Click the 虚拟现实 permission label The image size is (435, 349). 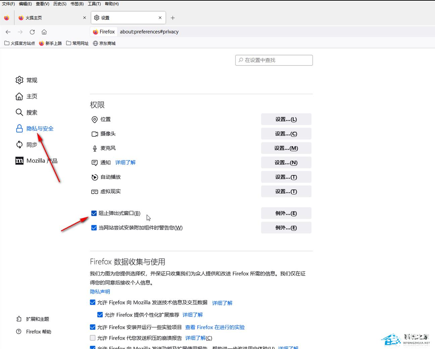point(110,191)
